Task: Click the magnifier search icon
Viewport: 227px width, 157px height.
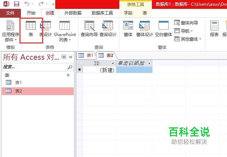Action: click(70, 67)
